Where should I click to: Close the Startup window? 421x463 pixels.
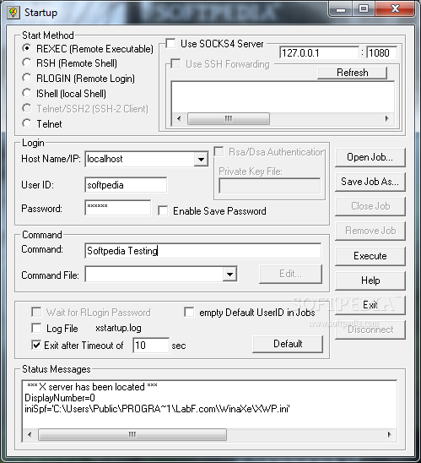[395, 9]
